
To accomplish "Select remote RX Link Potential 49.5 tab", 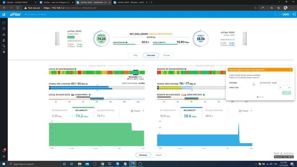I will 214,113.
